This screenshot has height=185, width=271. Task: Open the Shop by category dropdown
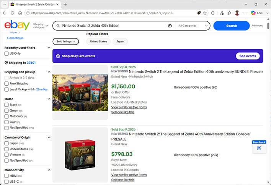pyautogui.click(x=41, y=26)
